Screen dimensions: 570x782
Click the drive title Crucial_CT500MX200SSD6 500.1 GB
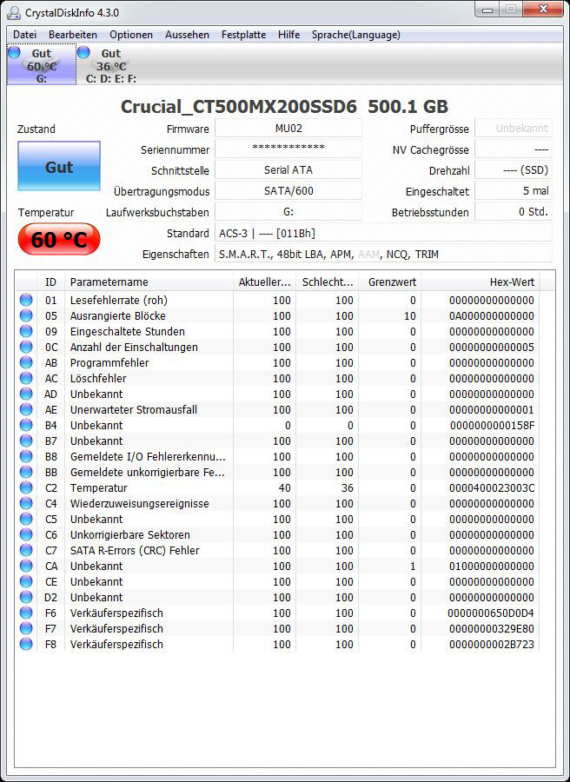click(284, 106)
